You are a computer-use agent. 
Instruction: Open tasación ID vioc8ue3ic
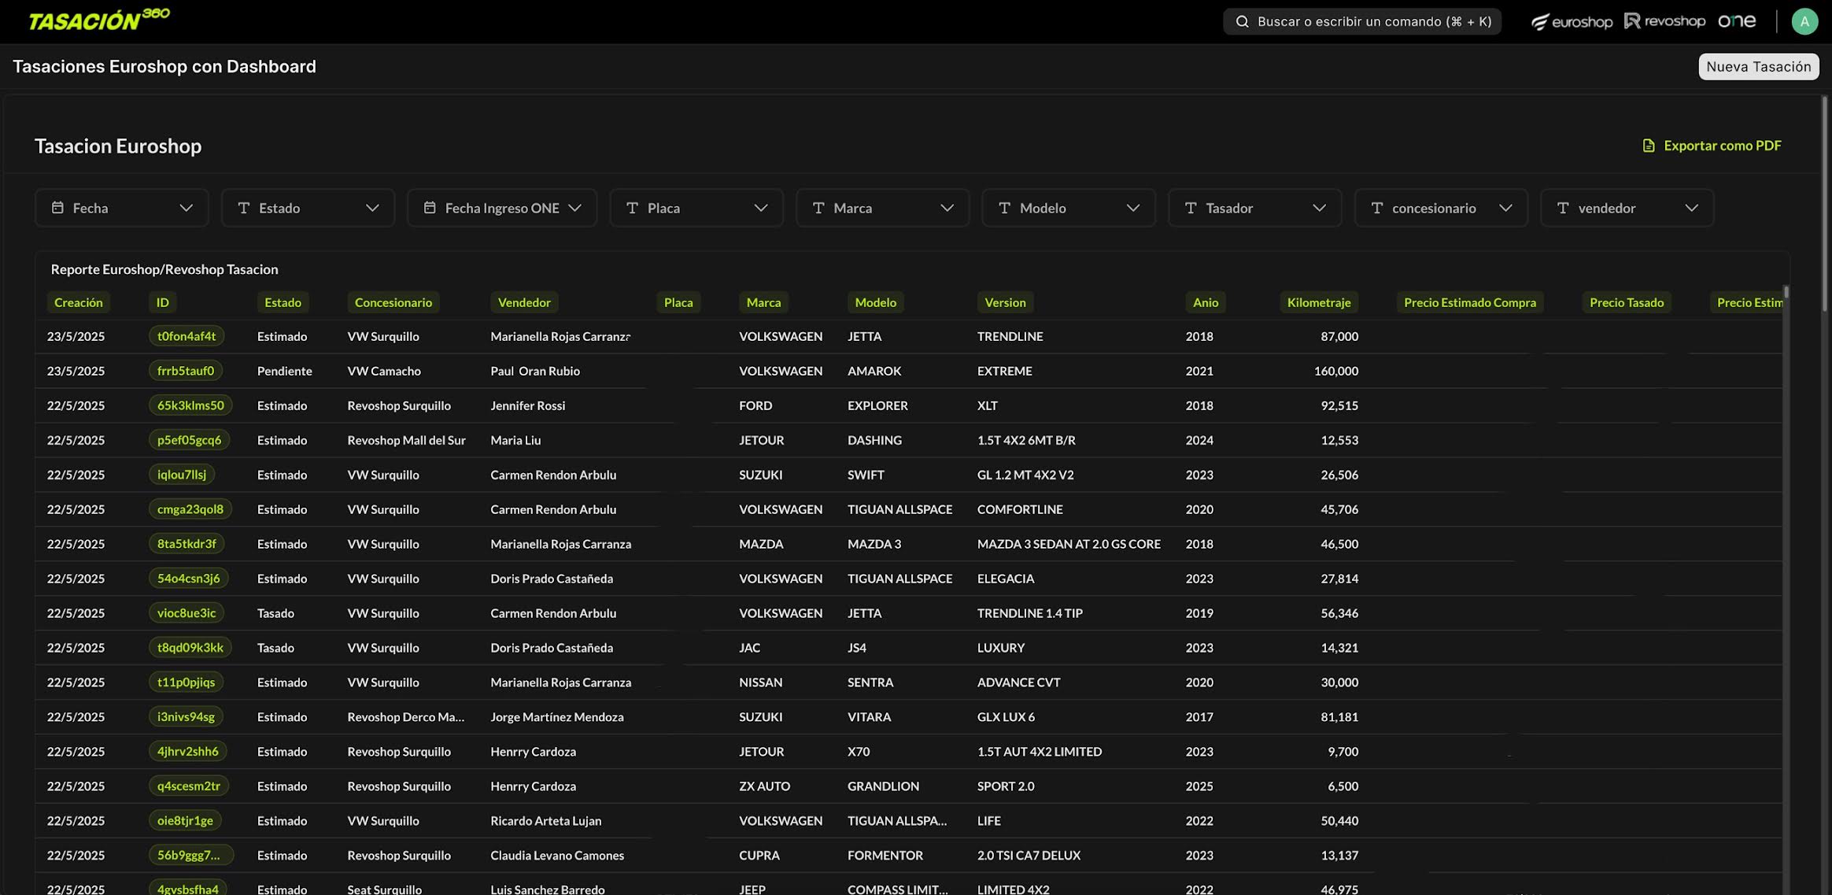coord(187,613)
